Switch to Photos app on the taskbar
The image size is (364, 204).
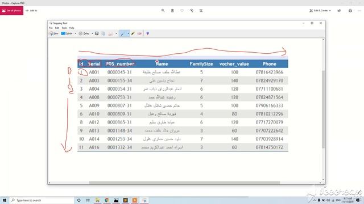[x=116, y=200]
